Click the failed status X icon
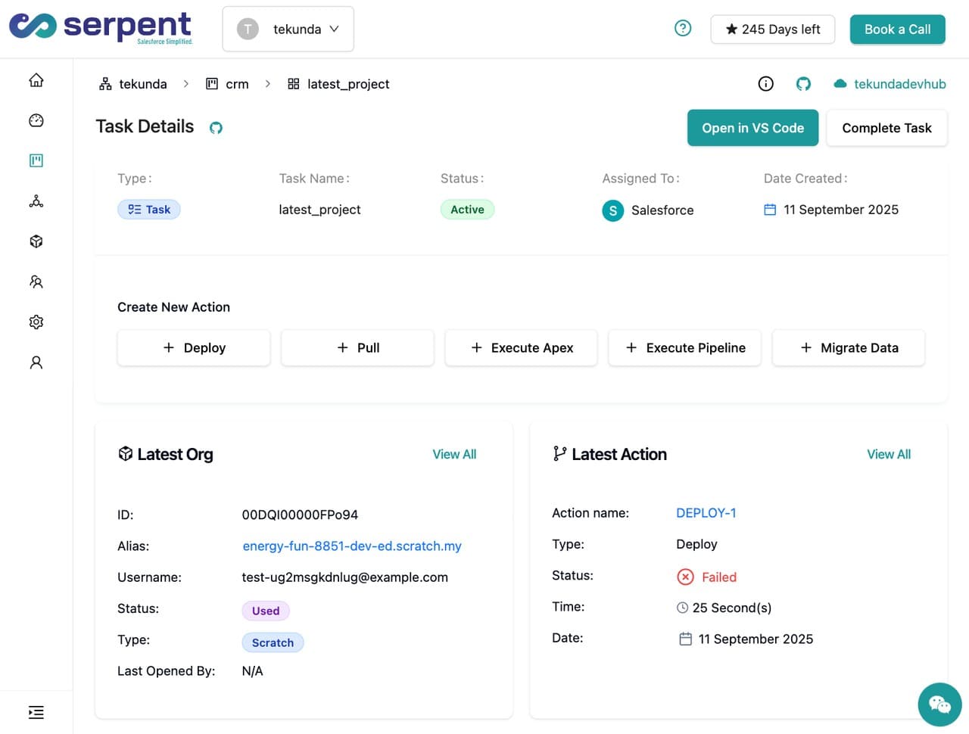The width and height of the screenshot is (969, 734). (x=685, y=577)
